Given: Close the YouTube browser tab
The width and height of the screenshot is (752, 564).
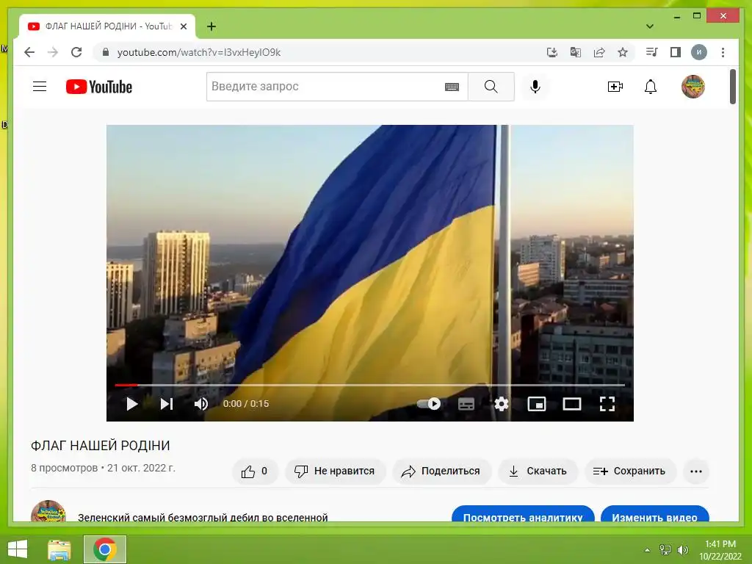Looking at the screenshot, I should coord(183,26).
